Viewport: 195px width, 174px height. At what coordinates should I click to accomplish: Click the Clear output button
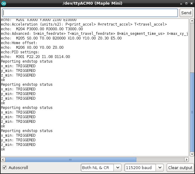tap(180, 168)
